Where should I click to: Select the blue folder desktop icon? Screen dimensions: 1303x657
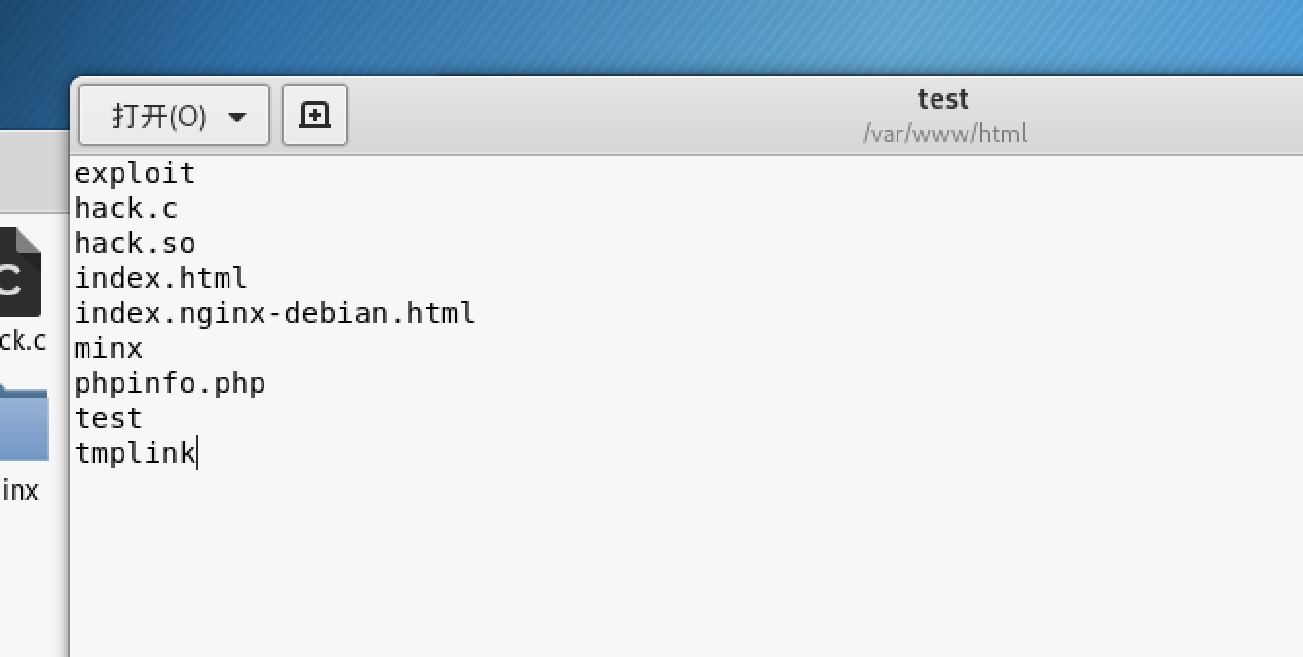coord(22,423)
